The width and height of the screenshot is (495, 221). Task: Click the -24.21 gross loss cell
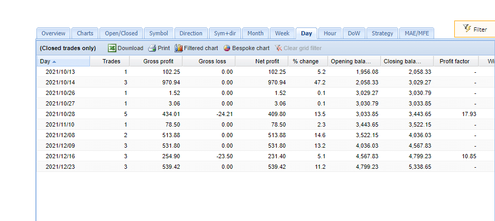point(224,114)
